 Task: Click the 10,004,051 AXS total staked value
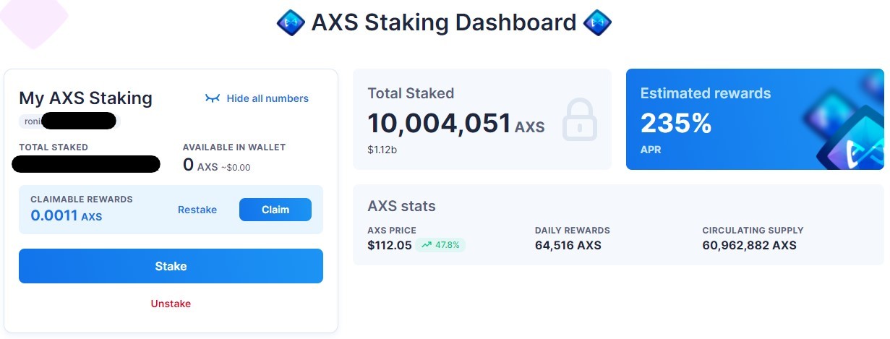click(x=455, y=124)
